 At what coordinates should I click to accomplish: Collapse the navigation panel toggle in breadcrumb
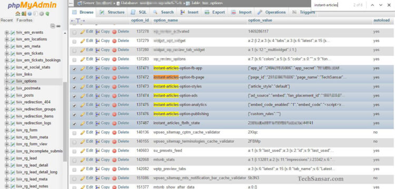(71, 4)
